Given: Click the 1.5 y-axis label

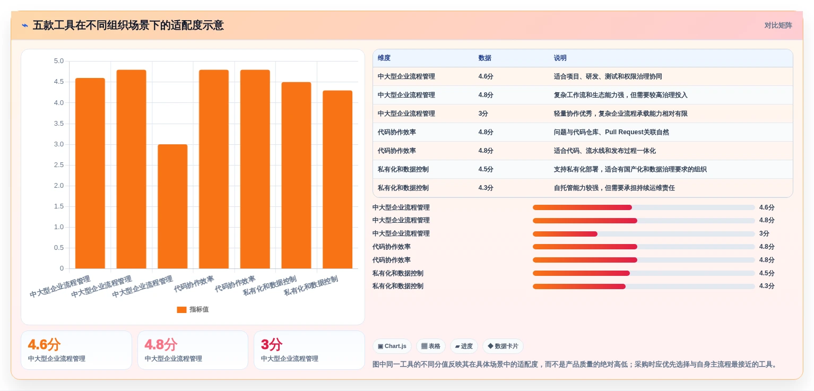Looking at the screenshot, I should click(58, 206).
